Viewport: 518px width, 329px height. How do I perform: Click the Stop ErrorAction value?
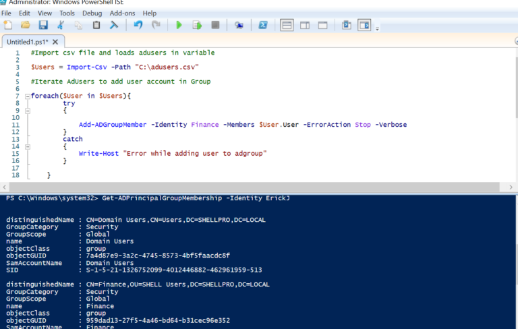[363, 125]
